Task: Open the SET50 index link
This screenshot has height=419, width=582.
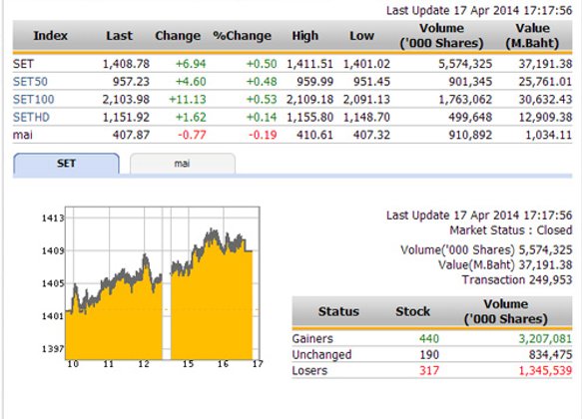Action: [x=30, y=82]
